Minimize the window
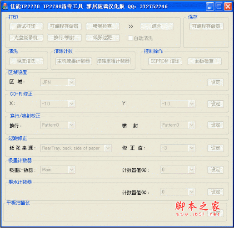This screenshot has width=234, height=228. [x=210, y=6]
